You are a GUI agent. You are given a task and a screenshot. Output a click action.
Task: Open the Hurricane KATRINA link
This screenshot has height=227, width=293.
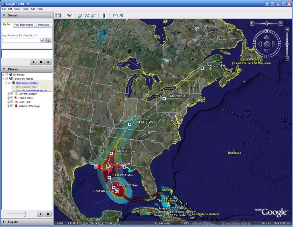(27, 83)
